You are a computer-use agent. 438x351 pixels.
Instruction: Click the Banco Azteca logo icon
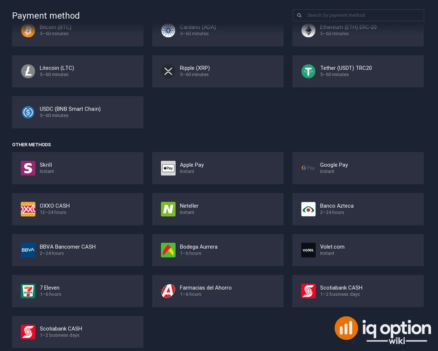(308, 209)
